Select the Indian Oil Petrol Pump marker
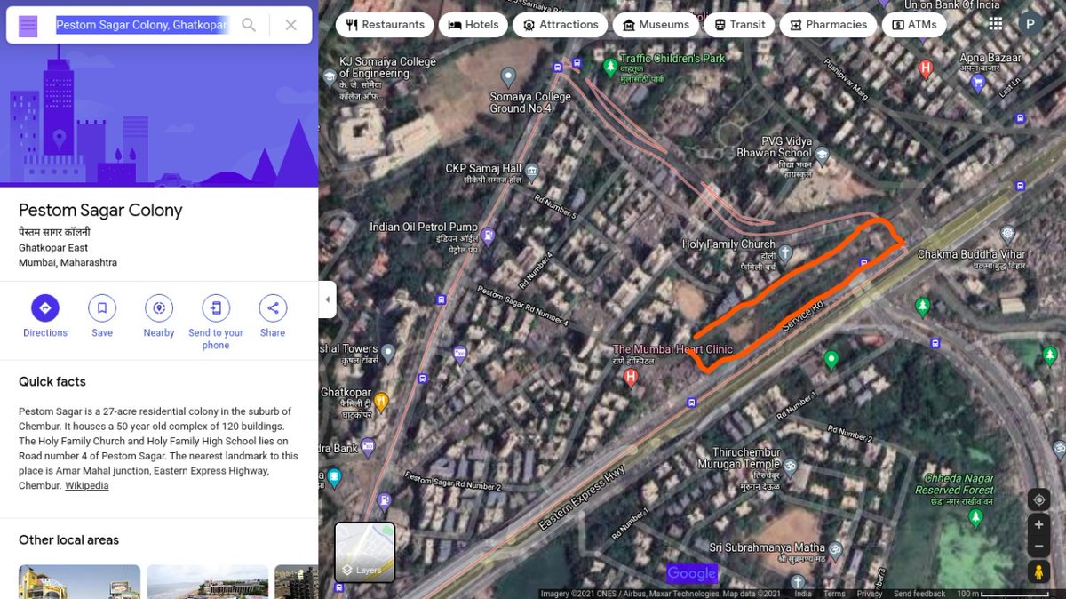Viewport: 1066px width, 599px height. tap(488, 236)
